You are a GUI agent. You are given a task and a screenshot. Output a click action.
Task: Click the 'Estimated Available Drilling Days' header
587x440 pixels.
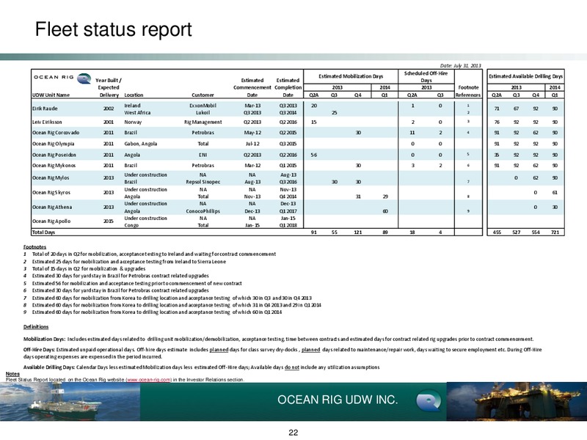(x=525, y=76)
